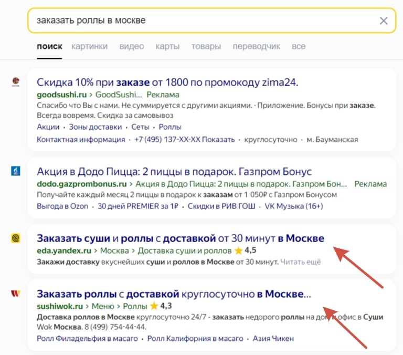
Task: Clear the search query with the X icon
Action: (384, 20)
